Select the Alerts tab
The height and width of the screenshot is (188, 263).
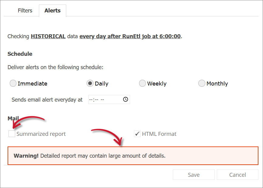click(52, 10)
